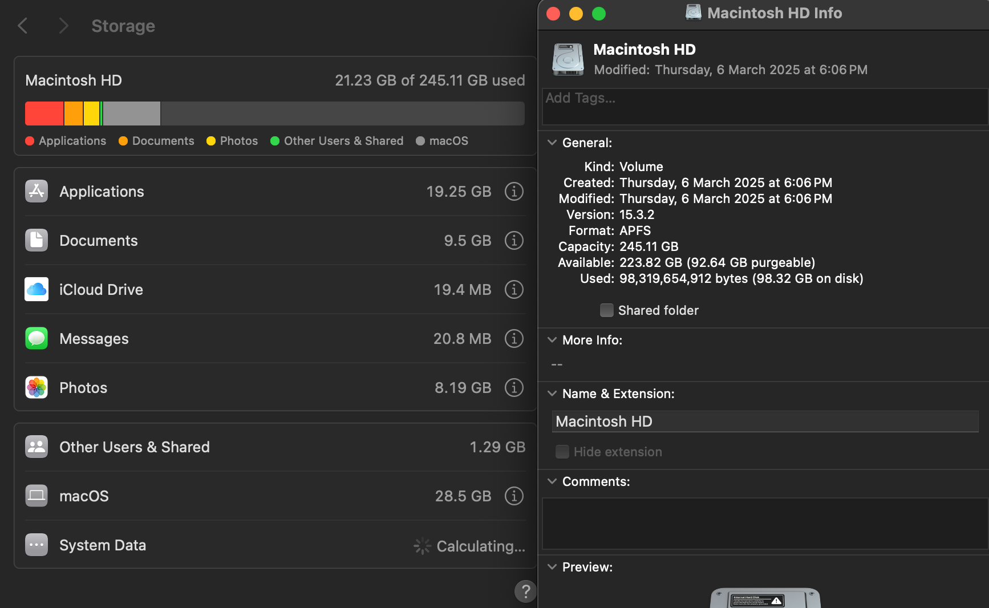Click the drive preview thumbnail
The image size is (989, 608).
(x=765, y=598)
